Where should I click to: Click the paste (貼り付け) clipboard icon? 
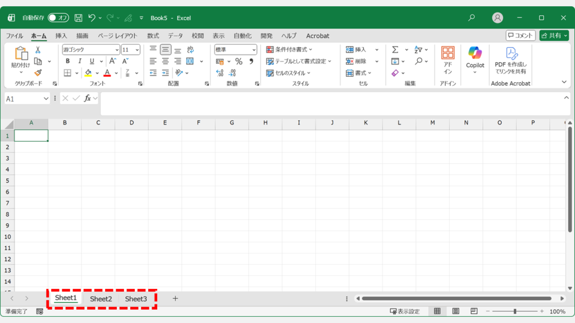21,54
